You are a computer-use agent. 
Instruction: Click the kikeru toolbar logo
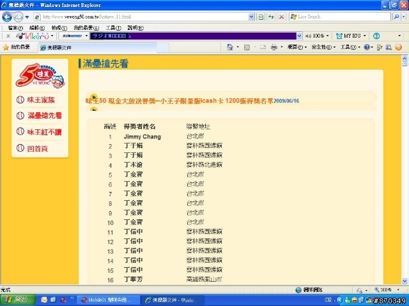[33, 36]
